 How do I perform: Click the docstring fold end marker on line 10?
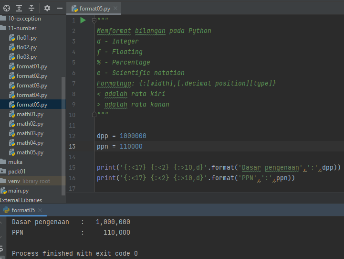[94, 115]
